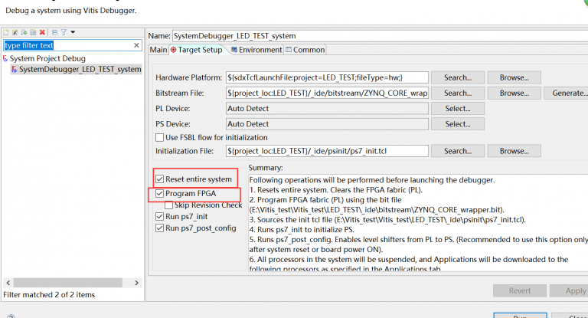588x318 pixels.
Task: Click the New launch configuration prototype icon
Action: (x=15, y=33)
